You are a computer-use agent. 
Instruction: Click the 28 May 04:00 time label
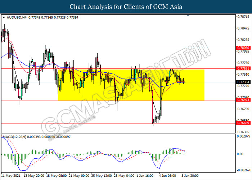(x=124, y=176)
